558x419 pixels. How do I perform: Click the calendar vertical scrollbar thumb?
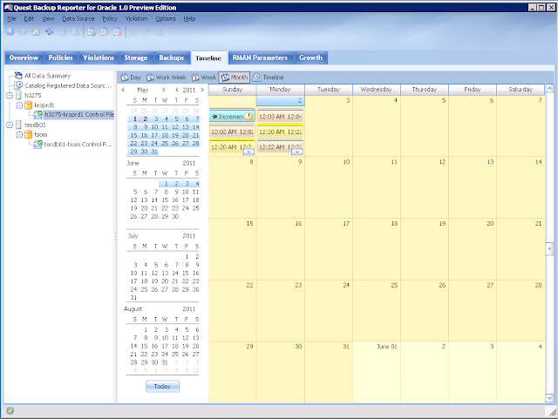[x=549, y=248]
